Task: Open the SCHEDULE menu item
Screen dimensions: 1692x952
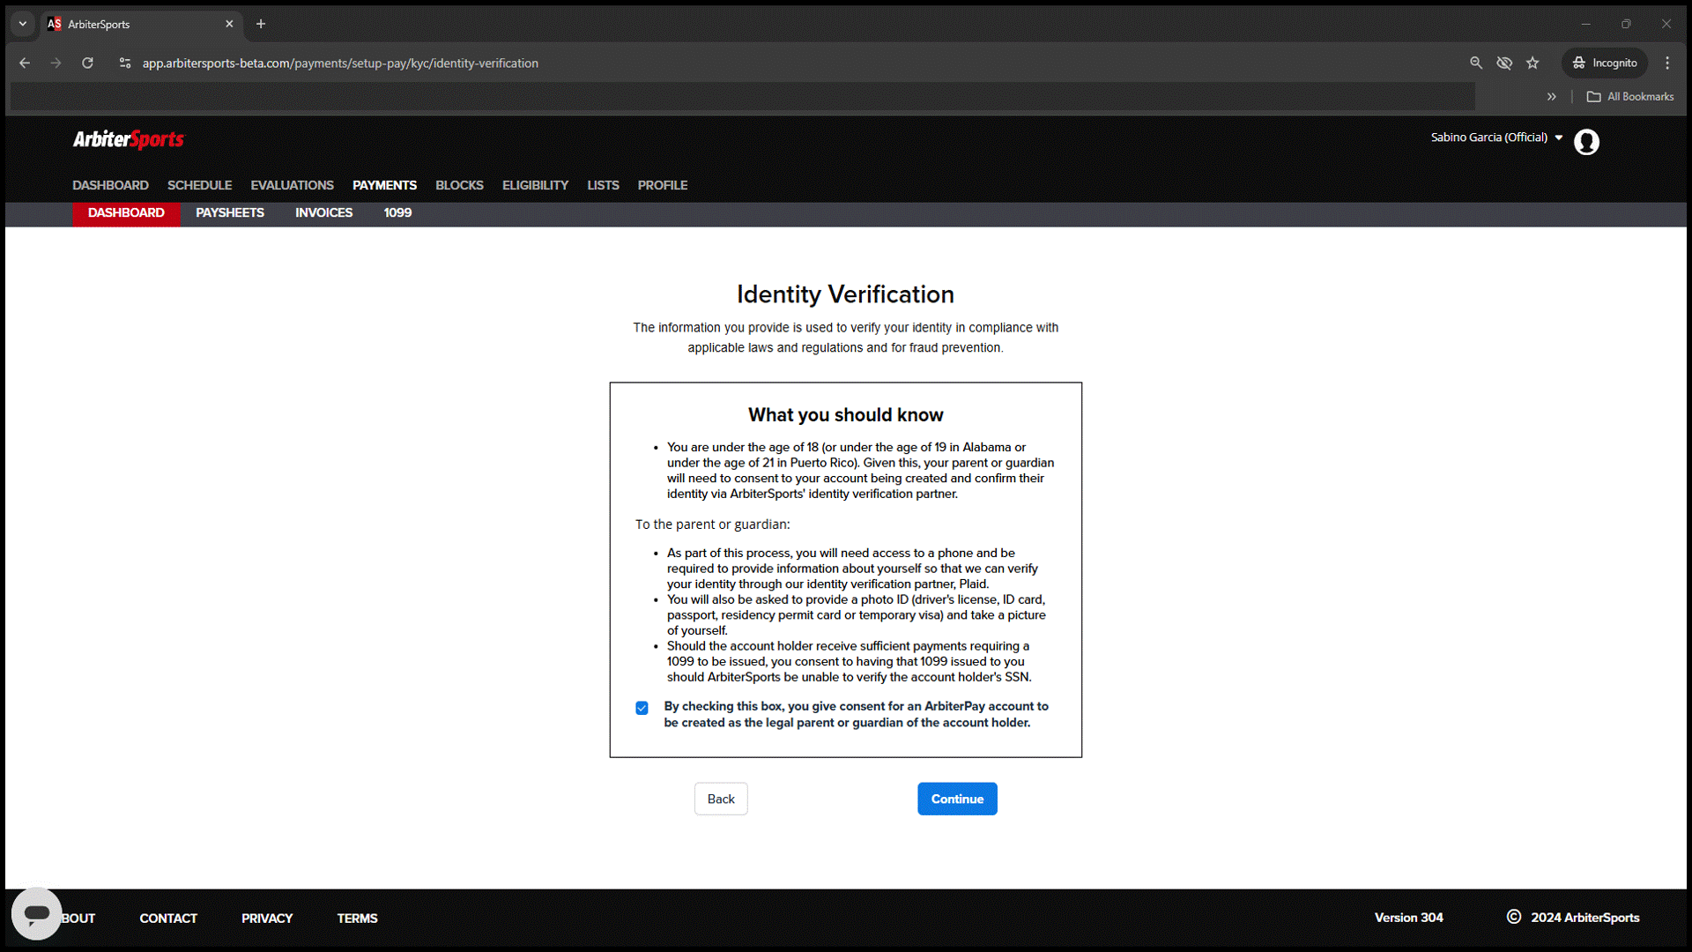Action: click(199, 185)
